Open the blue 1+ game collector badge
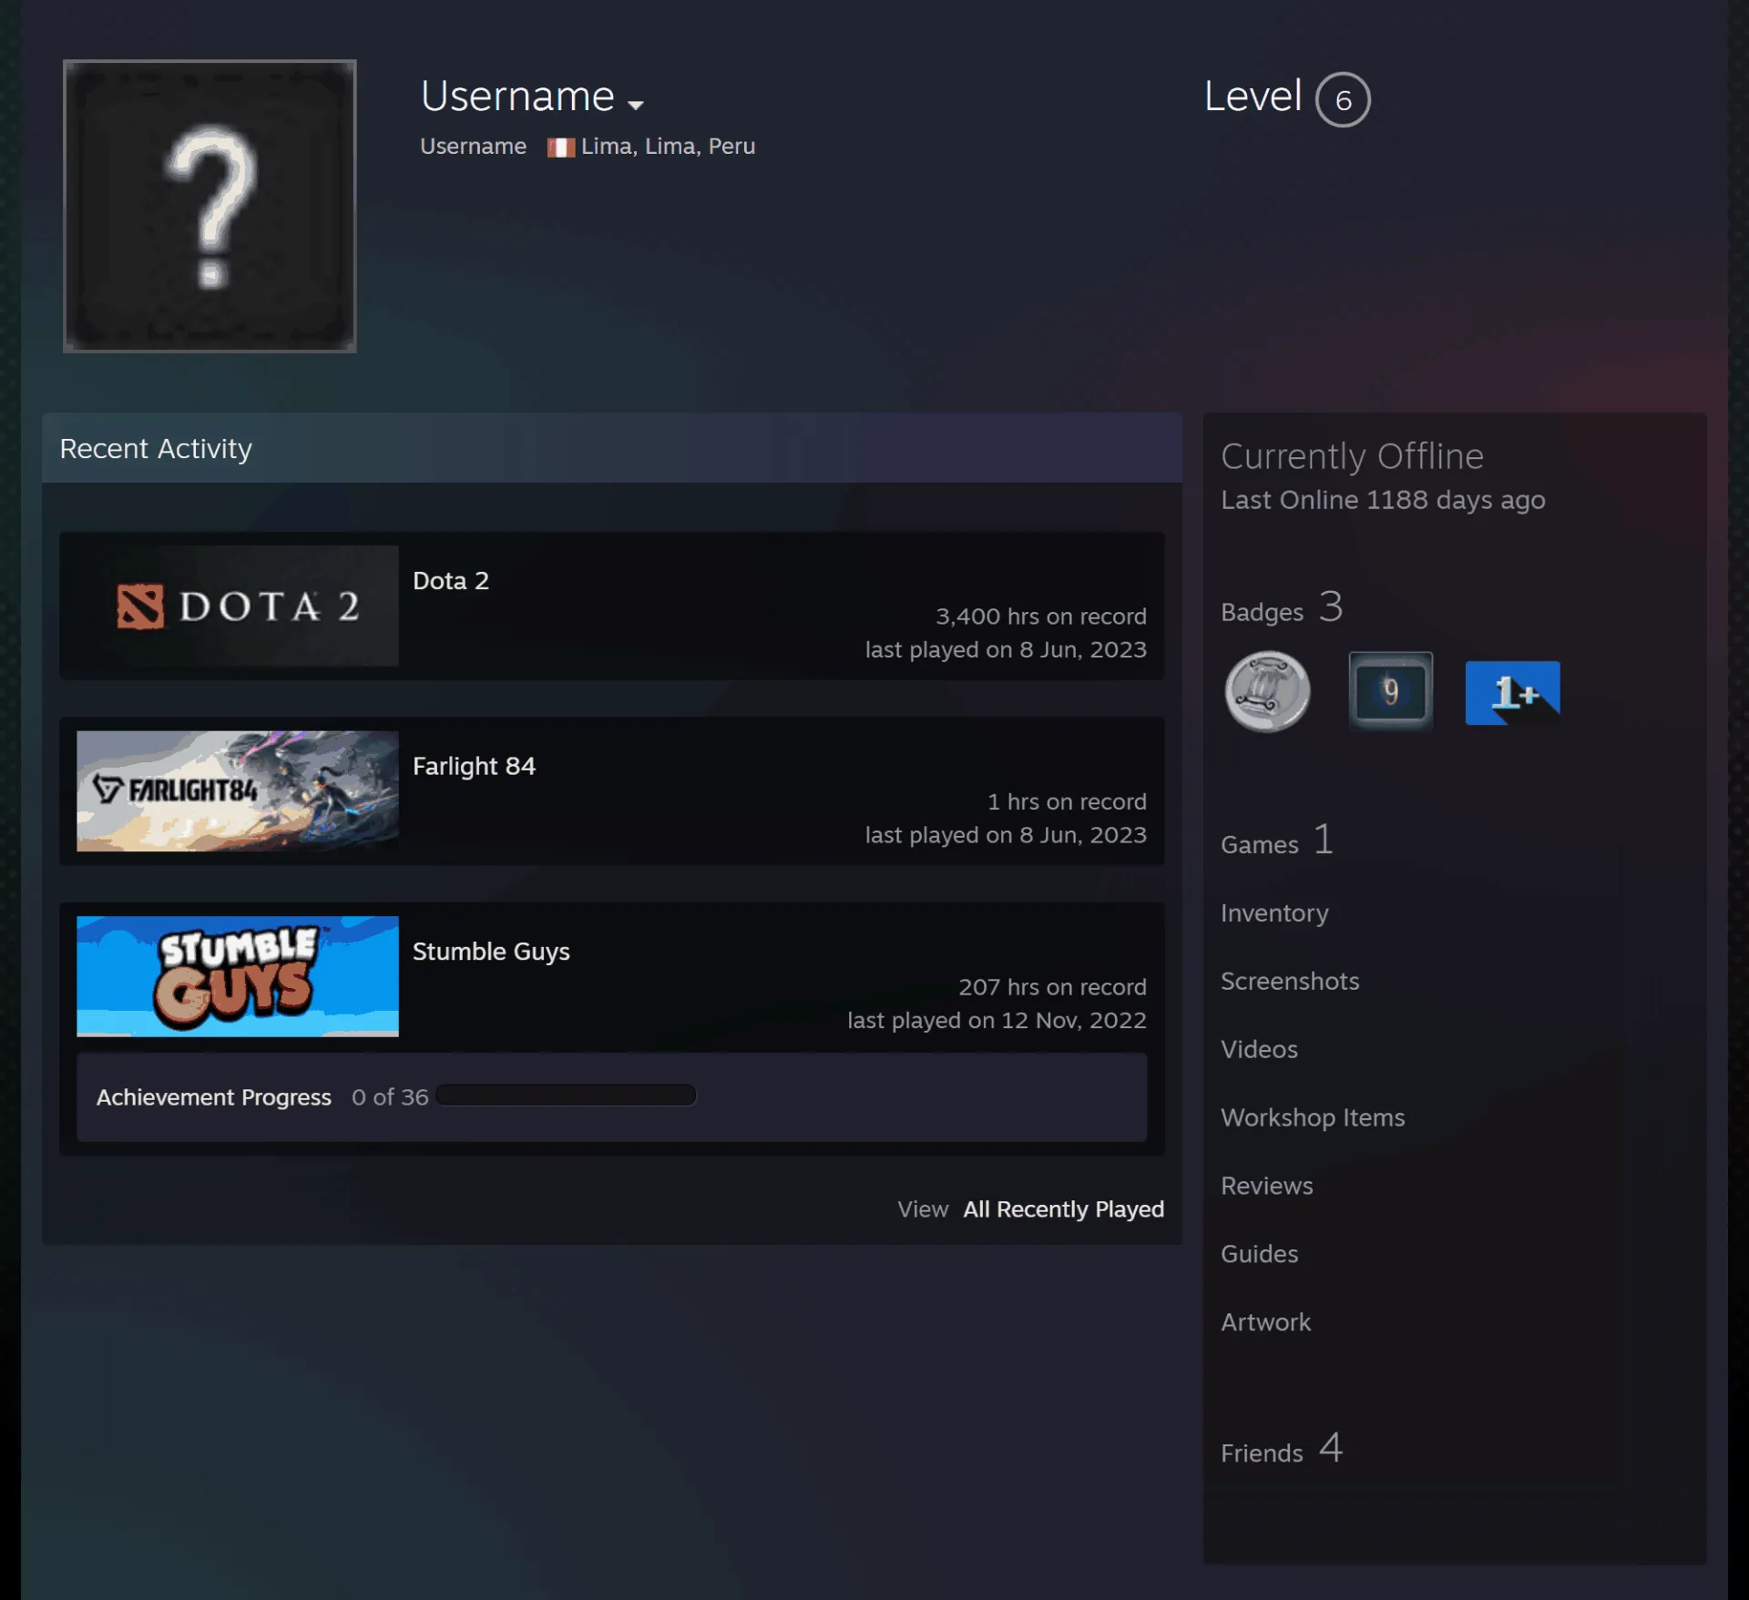The height and width of the screenshot is (1600, 1749). coord(1512,692)
